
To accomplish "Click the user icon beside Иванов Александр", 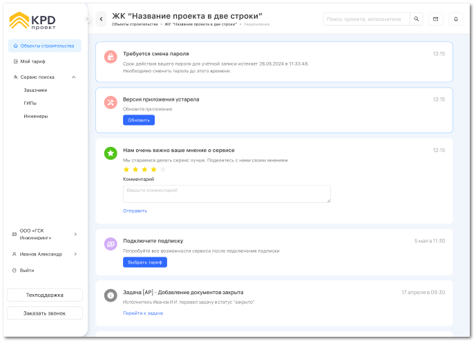I will pos(14,254).
